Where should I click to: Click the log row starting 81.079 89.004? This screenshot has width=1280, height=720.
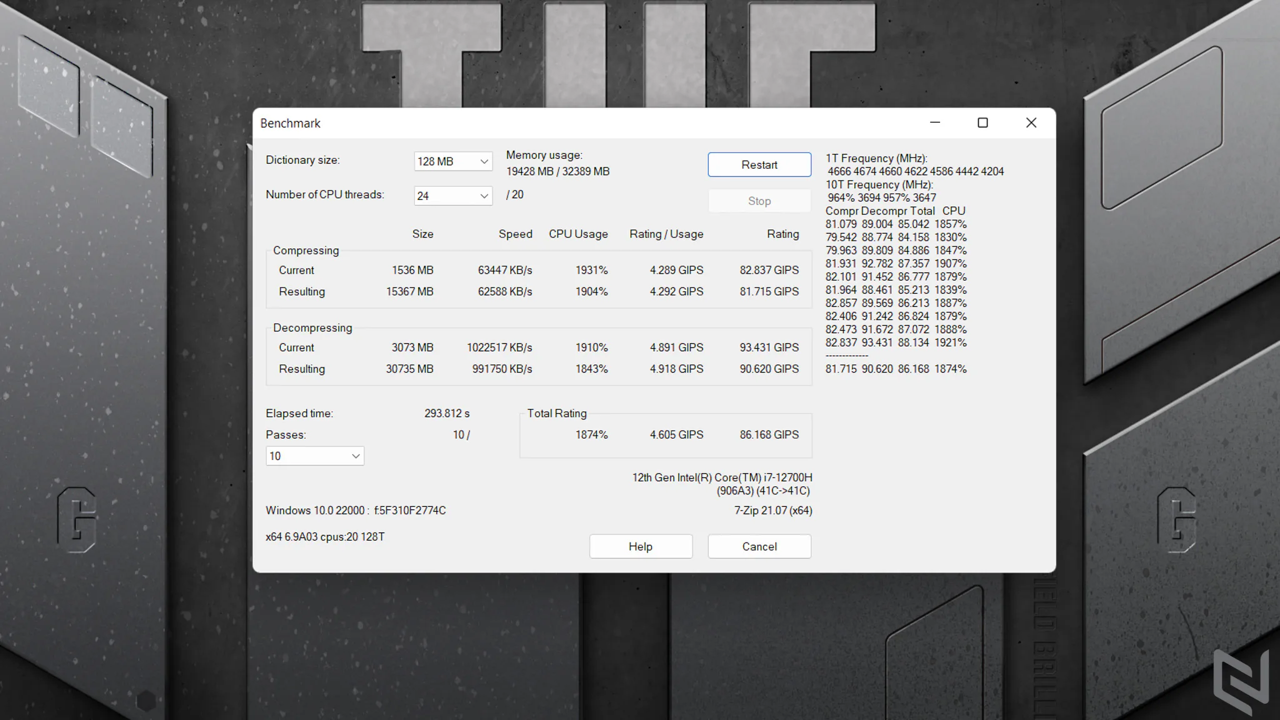pos(896,224)
